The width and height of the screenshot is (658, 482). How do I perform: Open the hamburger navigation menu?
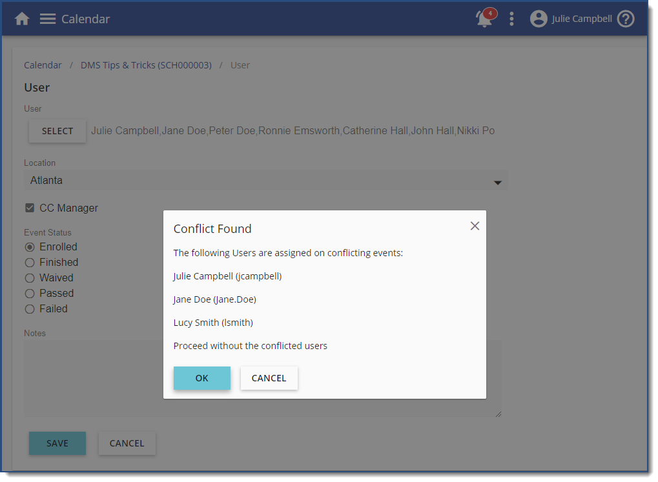[x=47, y=19]
